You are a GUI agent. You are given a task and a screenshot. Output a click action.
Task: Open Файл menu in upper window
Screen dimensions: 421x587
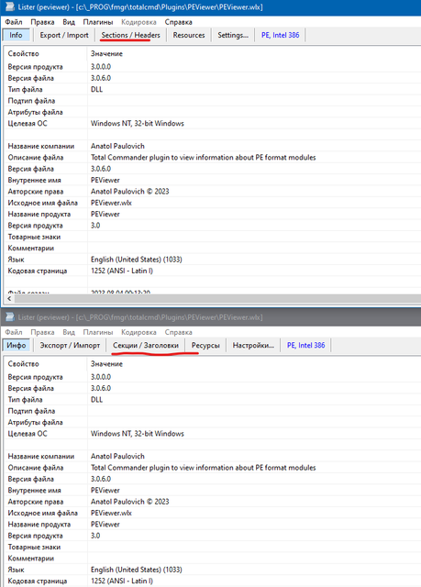(14, 22)
